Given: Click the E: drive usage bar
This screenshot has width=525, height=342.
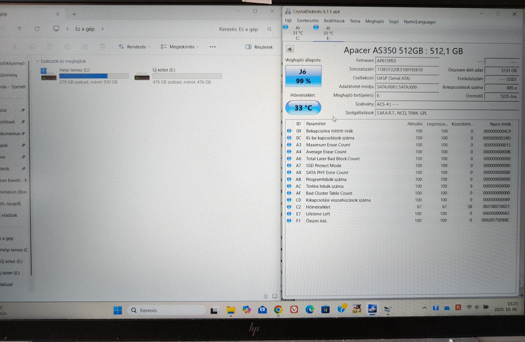Looking at the screenshot, I should click(x=187, y=76).
